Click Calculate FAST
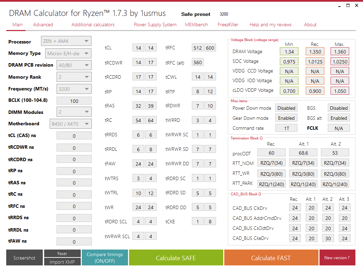 click(x=271, y=257)
